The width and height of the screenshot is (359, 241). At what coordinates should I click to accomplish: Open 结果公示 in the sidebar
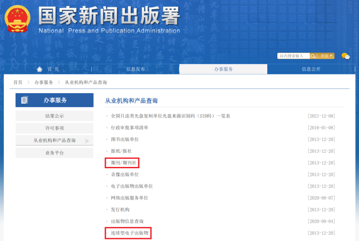[55, 116]
